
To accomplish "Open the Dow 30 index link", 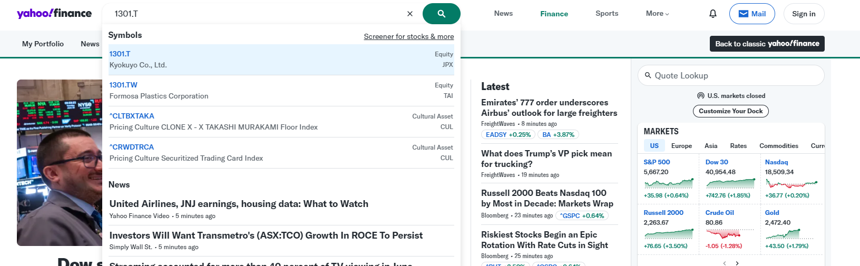I will [717, 162].
